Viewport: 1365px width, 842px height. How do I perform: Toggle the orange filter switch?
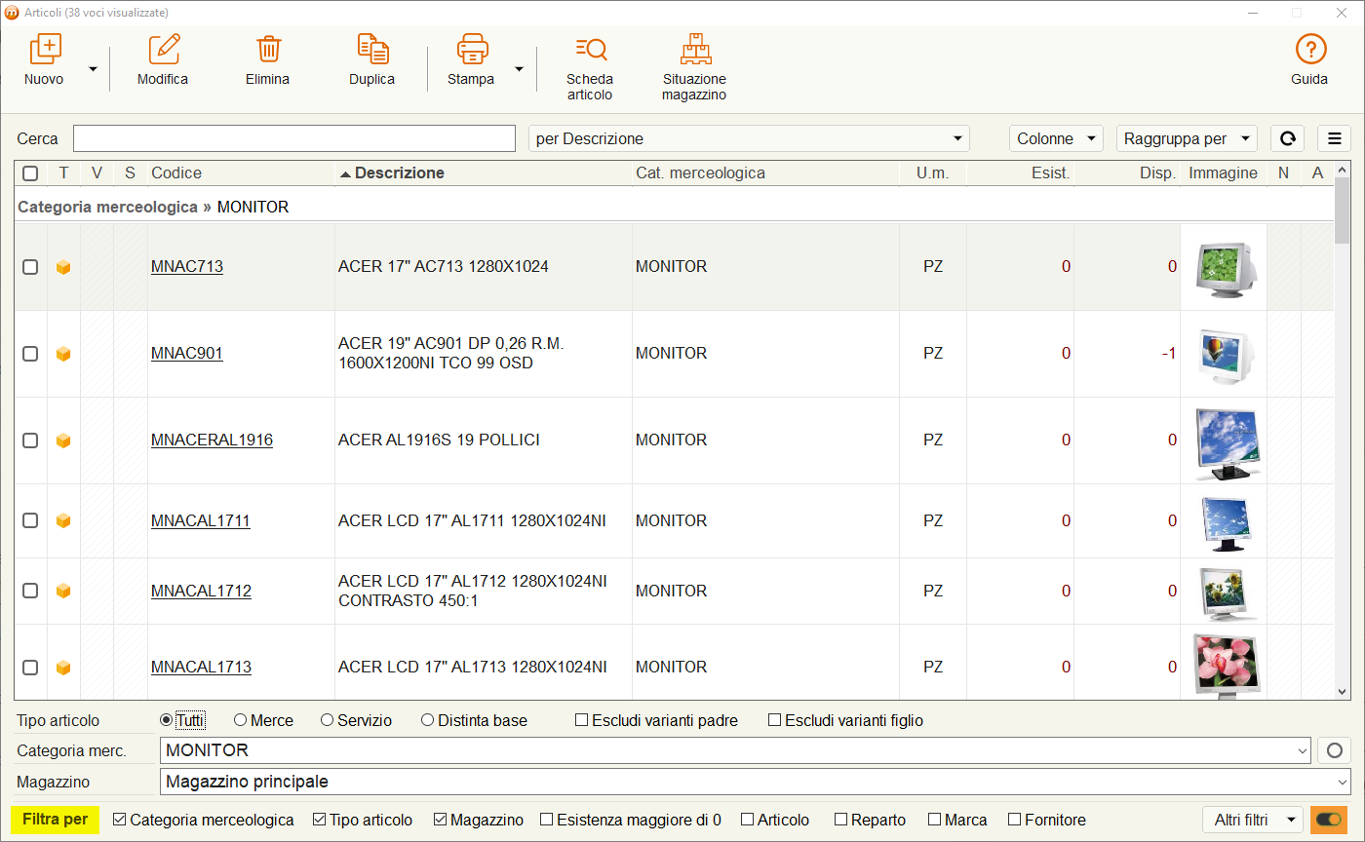[x=1329, y=820]
